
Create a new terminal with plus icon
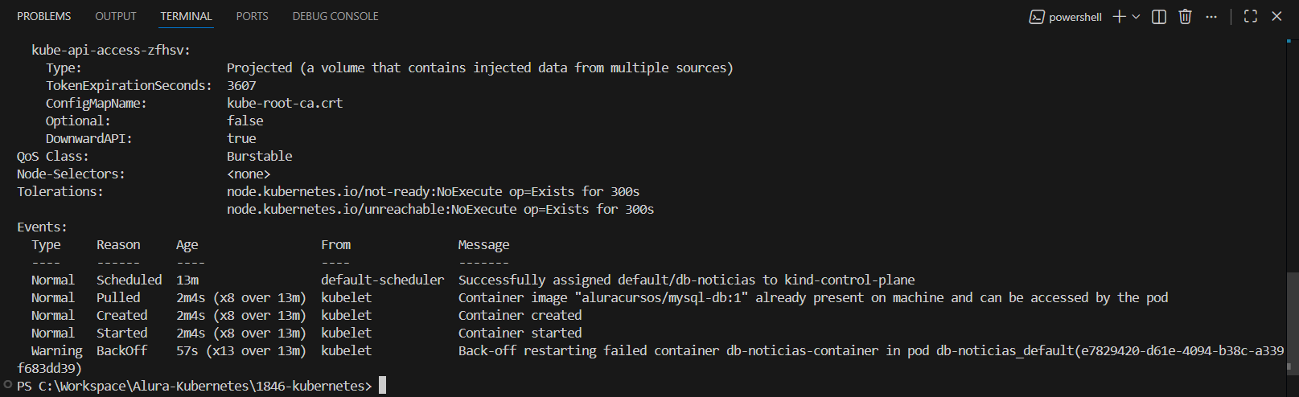tap(1119, 17)
